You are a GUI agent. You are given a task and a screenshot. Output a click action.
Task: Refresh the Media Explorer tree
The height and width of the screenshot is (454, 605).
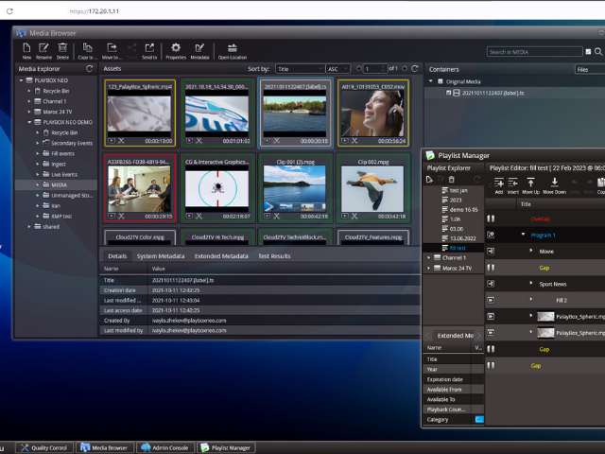[x=89, y=68]
